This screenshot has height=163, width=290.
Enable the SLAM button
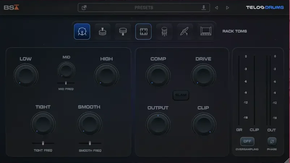181,95
